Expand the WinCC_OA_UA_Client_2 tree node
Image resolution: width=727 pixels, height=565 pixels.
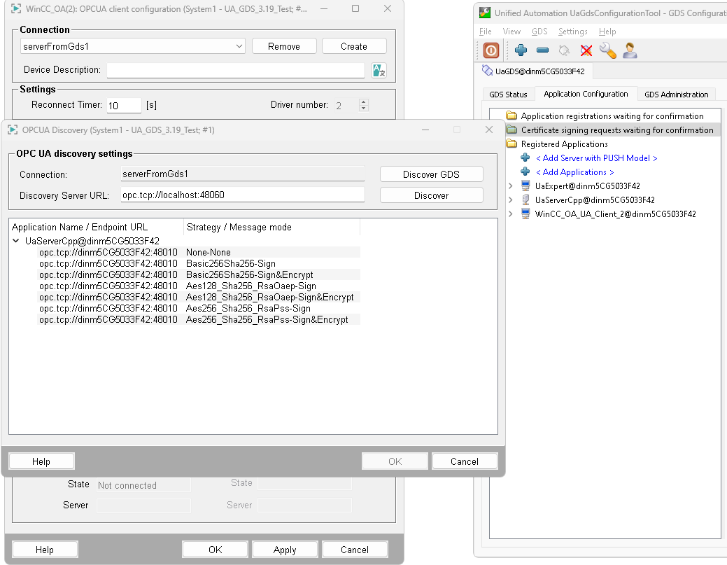pos(510,214)
